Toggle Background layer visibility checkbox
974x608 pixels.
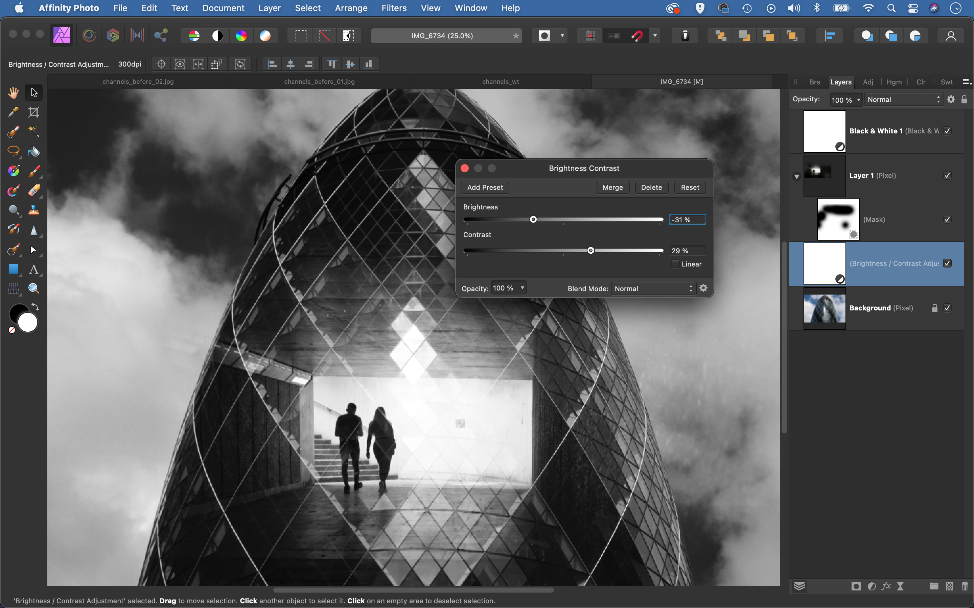[947, 308]
